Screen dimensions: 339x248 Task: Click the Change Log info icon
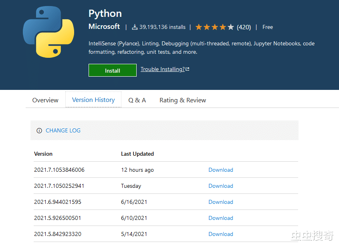tap(39, 130)
